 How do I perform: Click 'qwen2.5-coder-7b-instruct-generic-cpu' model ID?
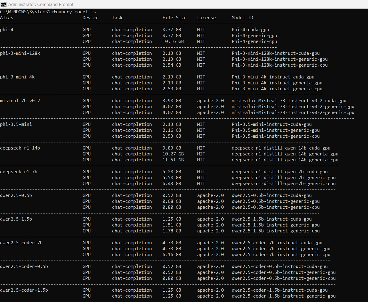pyautogui.click(x=281, y=255)
